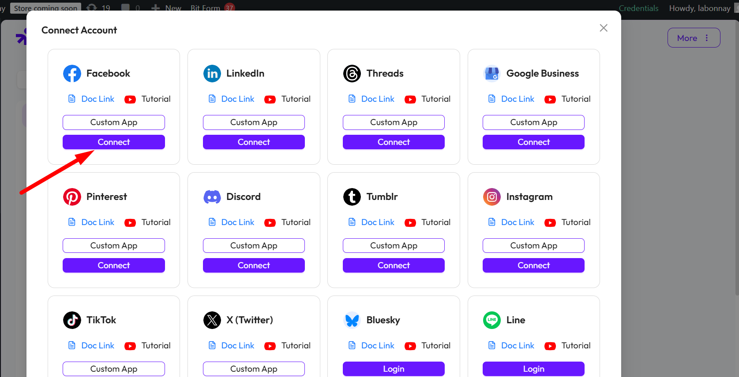Choose Custom App for Discord
This screenshot has height=377, width=739.
tap(254, 246)
